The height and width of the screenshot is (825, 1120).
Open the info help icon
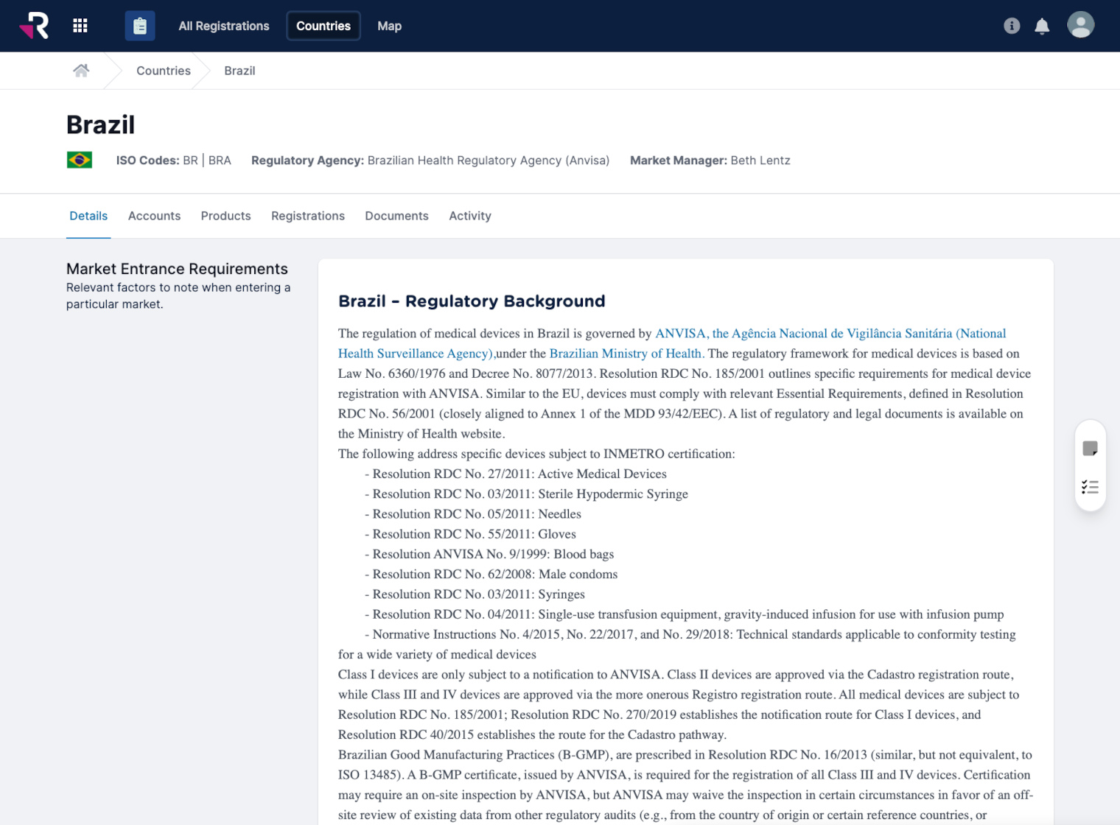click(x=1011, y=25)
